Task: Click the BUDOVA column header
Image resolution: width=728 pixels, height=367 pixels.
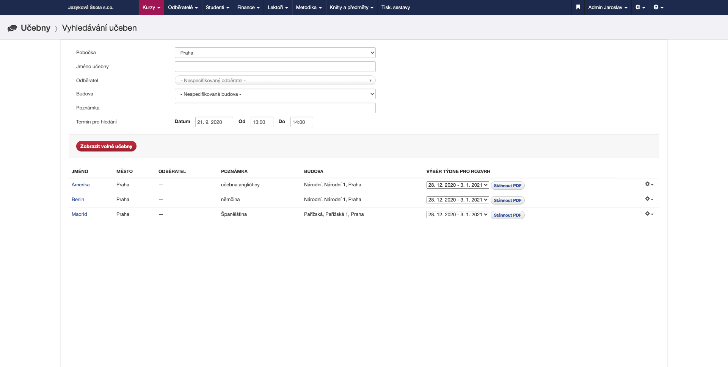Action: click(314, 172)
